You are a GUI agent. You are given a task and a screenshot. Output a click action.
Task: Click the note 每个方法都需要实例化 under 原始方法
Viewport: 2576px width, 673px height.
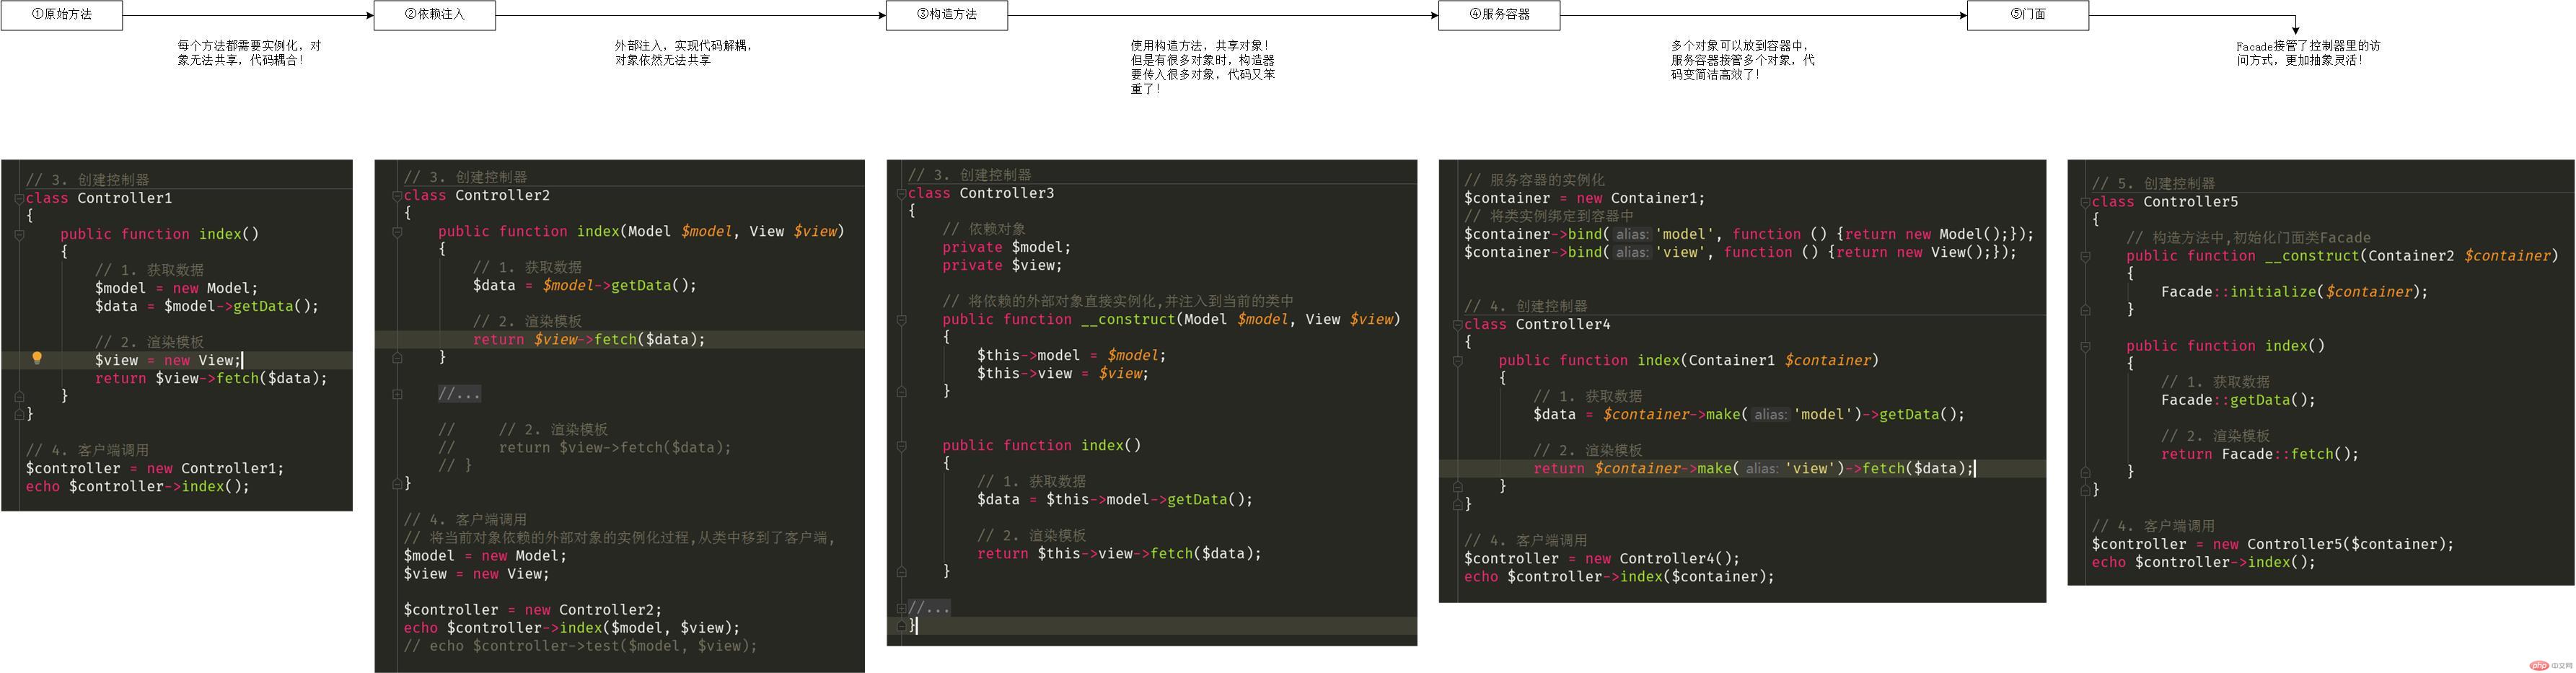pos(249,53)
